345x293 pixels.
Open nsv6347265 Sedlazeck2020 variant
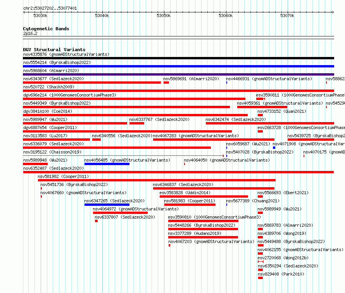coord(114,201)
